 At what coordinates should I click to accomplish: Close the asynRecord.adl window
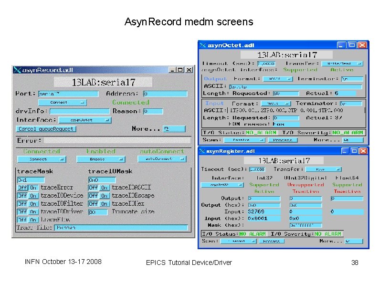click(189, 70)
